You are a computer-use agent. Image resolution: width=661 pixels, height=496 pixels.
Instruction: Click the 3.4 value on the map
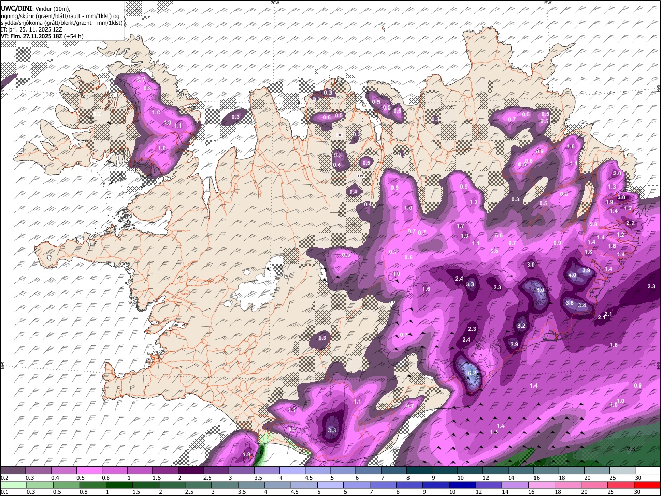582,305
